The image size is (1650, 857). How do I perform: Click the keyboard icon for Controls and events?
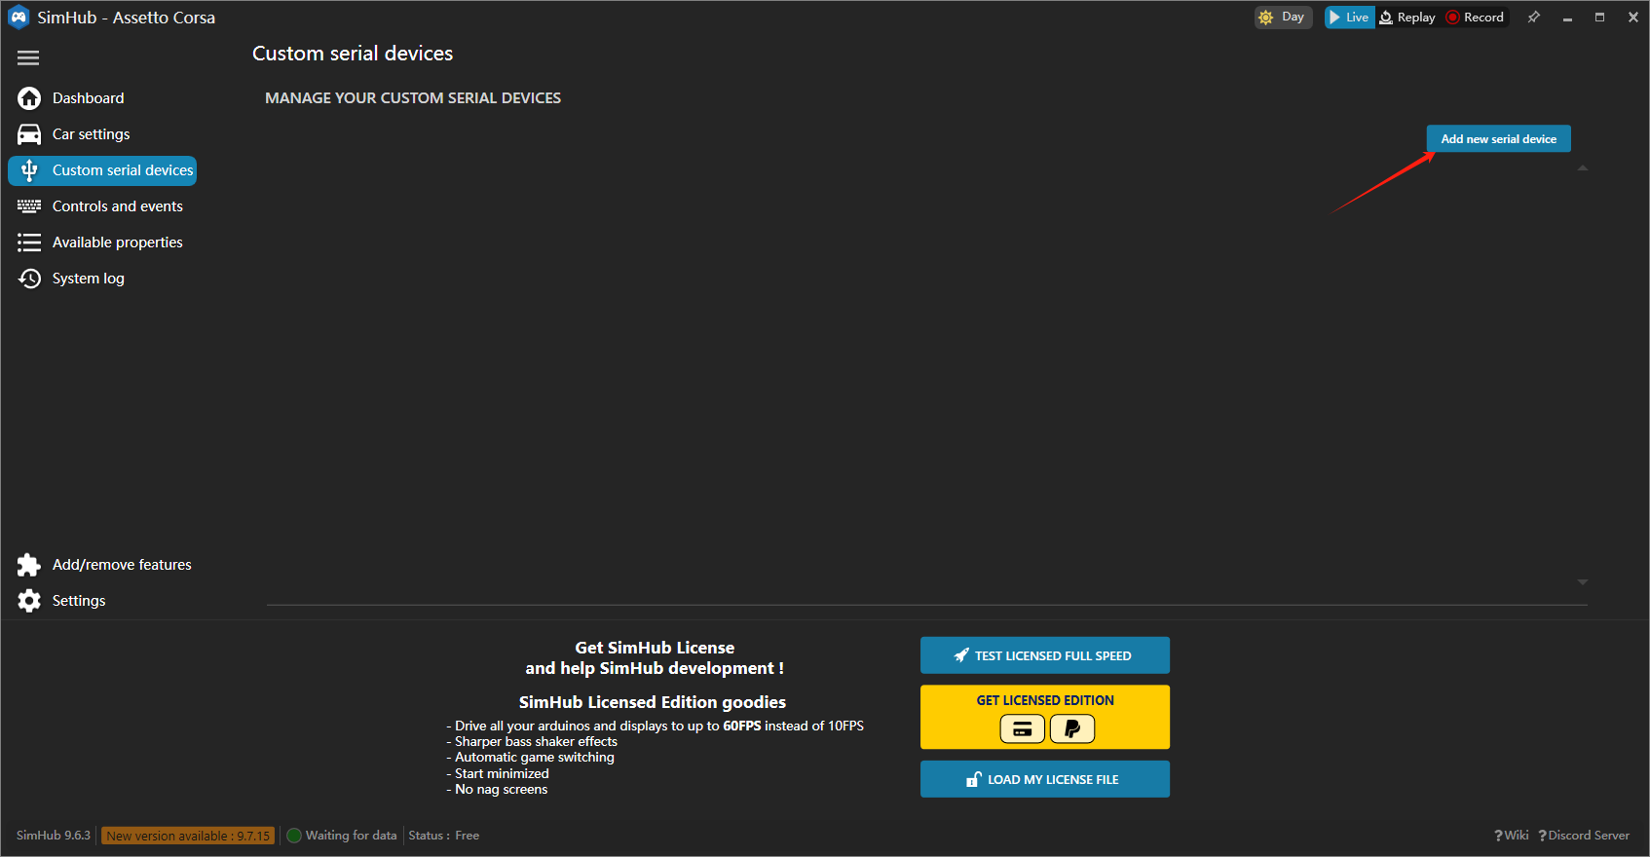pos(29,206)
